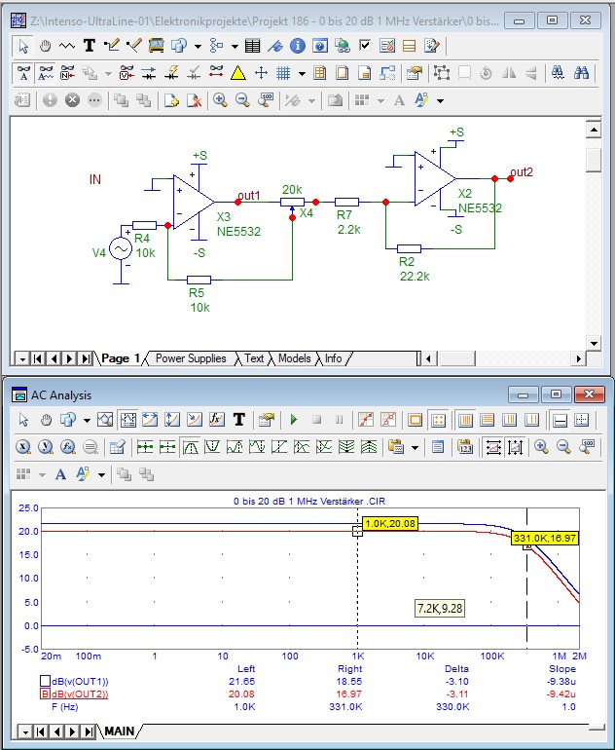The width and height of the screenshot is (615, 750).
Task: Click the left cursor marker at 1K
Action: tap(357, 531)
